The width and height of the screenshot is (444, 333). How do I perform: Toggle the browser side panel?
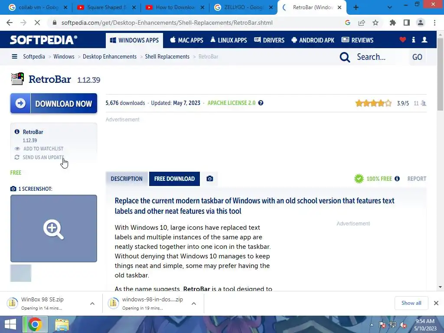click(x=407, y=23)
